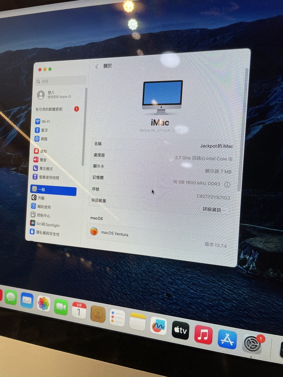This screenshot has width=283, height=377.
Task: Click the serial number C02TF2Y8J1GJ
Action: point(213,197)
